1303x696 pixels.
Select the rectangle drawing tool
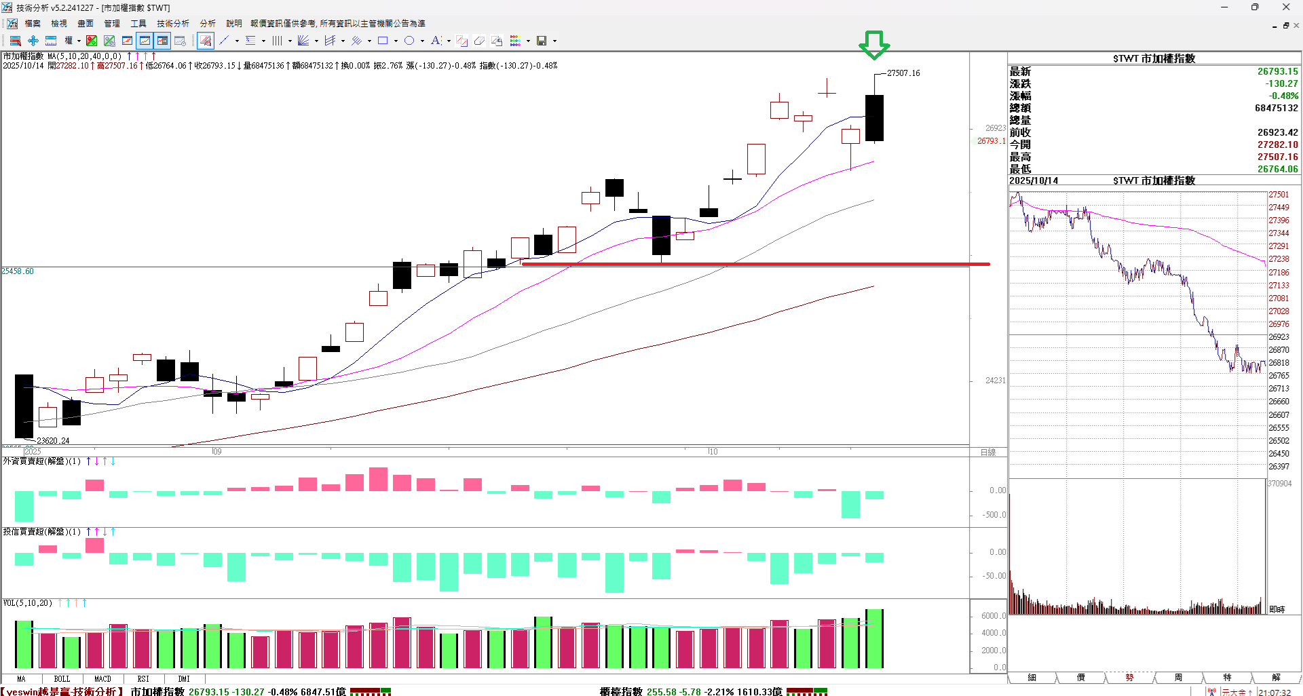coord(383,41)
